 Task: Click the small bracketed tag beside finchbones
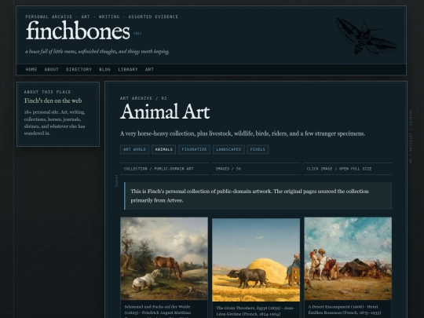137,34
